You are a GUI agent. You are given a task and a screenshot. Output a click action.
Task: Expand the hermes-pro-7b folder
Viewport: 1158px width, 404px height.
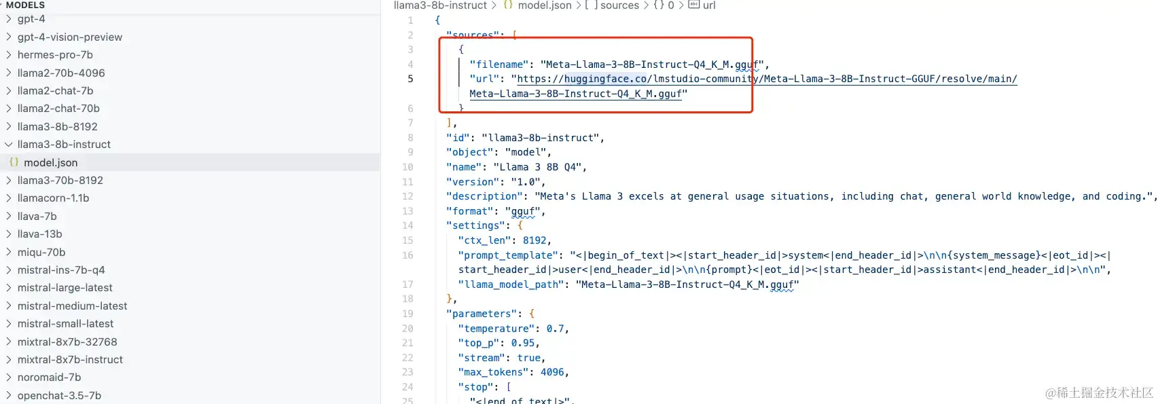(x=9, y=54)
